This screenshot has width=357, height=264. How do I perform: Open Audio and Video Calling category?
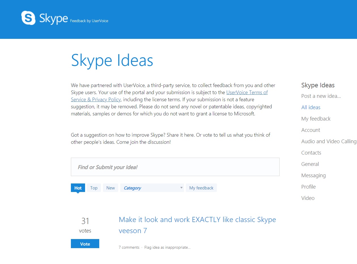pos(329,141)
